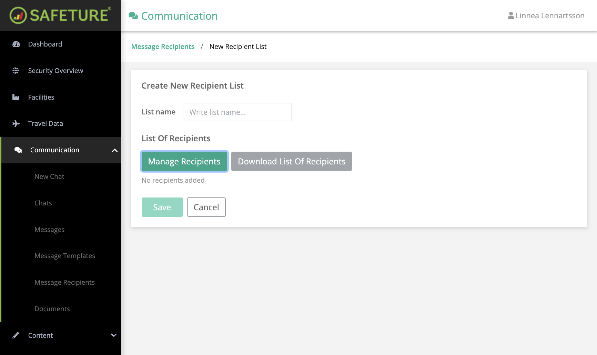Select the Security Overview globe icon
This screenshot has height=355, width=597.
pyautogui.click(x=16, y=70)
